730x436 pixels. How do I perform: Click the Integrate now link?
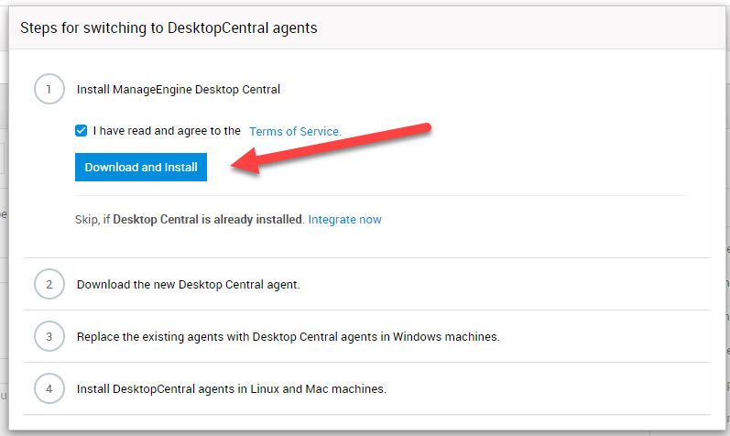click(x=344, y=220)
